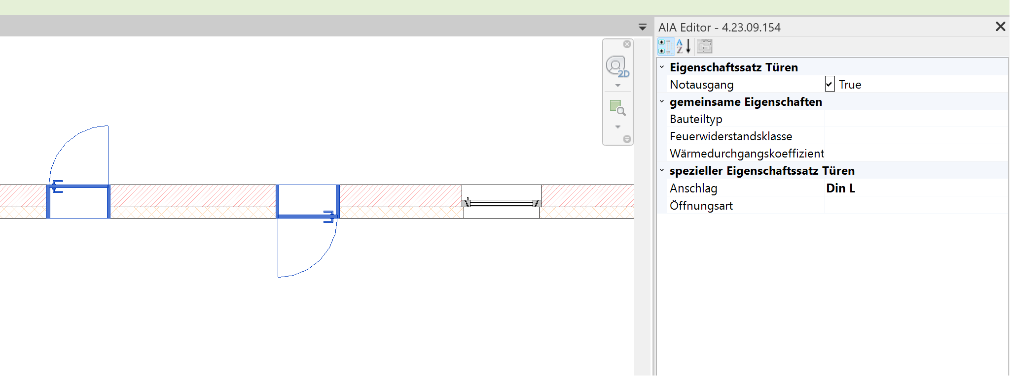Open the view tab list dropdown arrow
The image size is (1010, 376).
tap(642, 27)
